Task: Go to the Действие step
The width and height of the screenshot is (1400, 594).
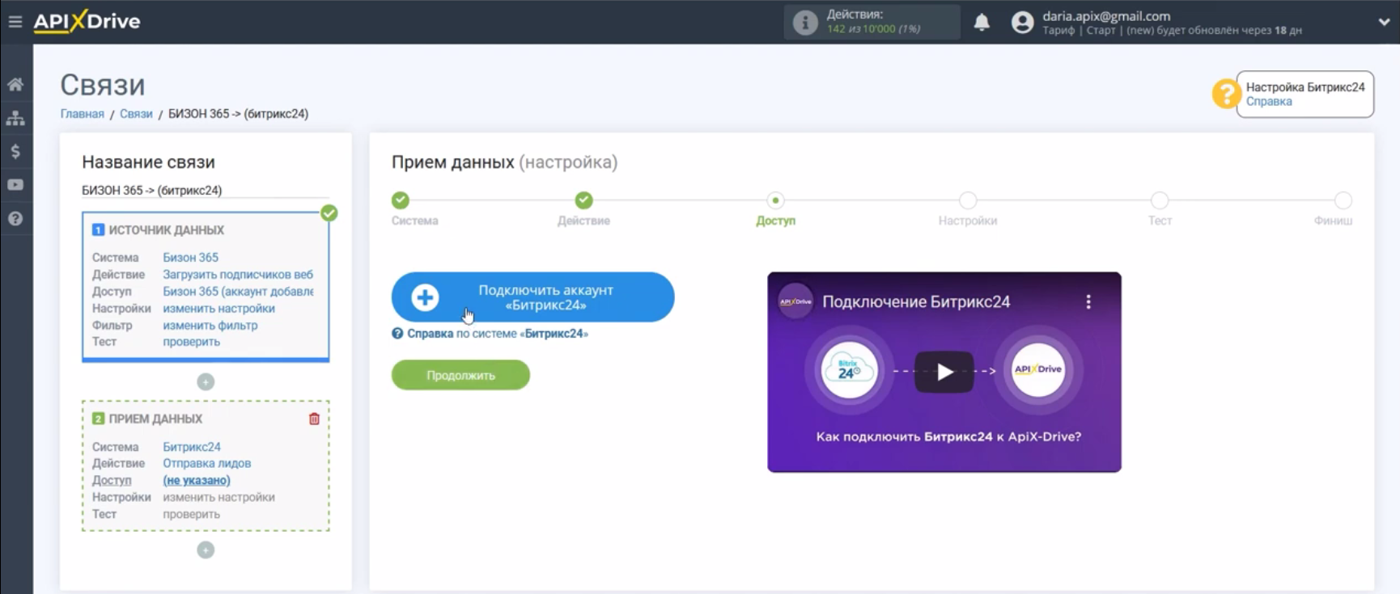Action: [x=583, y=200]
